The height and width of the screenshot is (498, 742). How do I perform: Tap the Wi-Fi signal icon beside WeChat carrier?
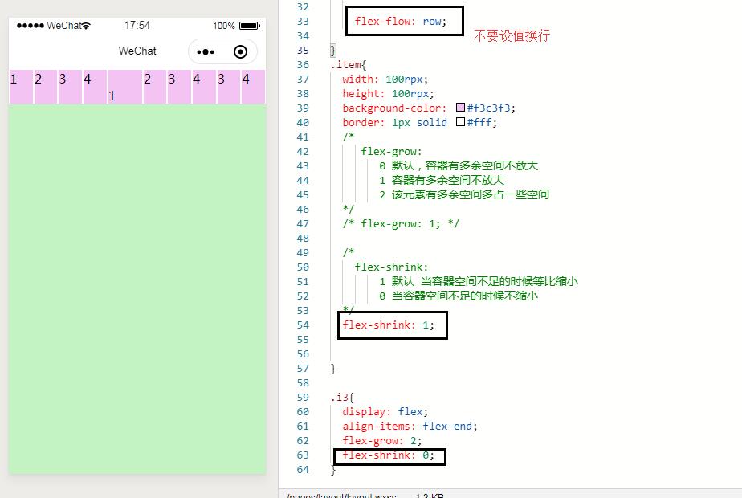pyautogui.click(x=86, y=26)
